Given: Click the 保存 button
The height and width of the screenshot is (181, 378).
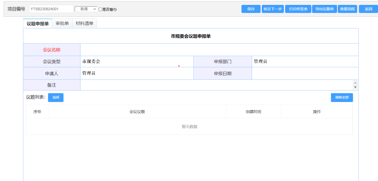Looking at the screenshot, I should [x=251, y=9].
